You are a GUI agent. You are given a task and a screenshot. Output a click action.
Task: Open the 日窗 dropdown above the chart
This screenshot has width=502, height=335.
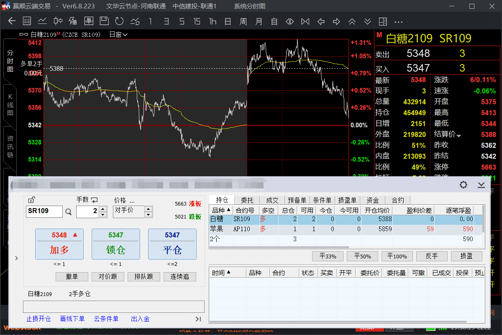point(118,35)
